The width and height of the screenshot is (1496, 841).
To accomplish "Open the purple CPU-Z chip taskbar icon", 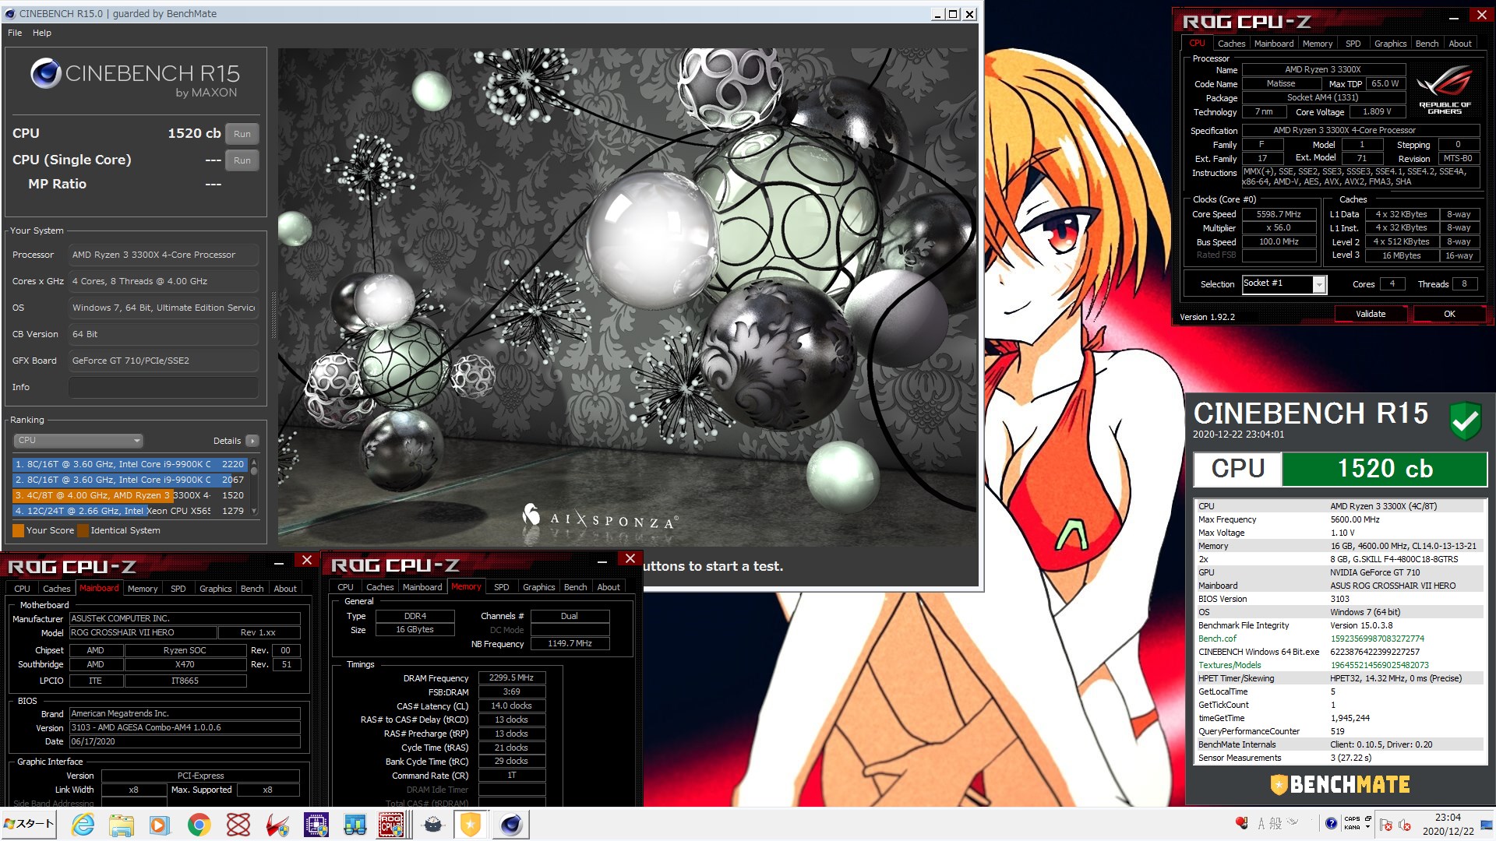I will [x=316, y=825].
